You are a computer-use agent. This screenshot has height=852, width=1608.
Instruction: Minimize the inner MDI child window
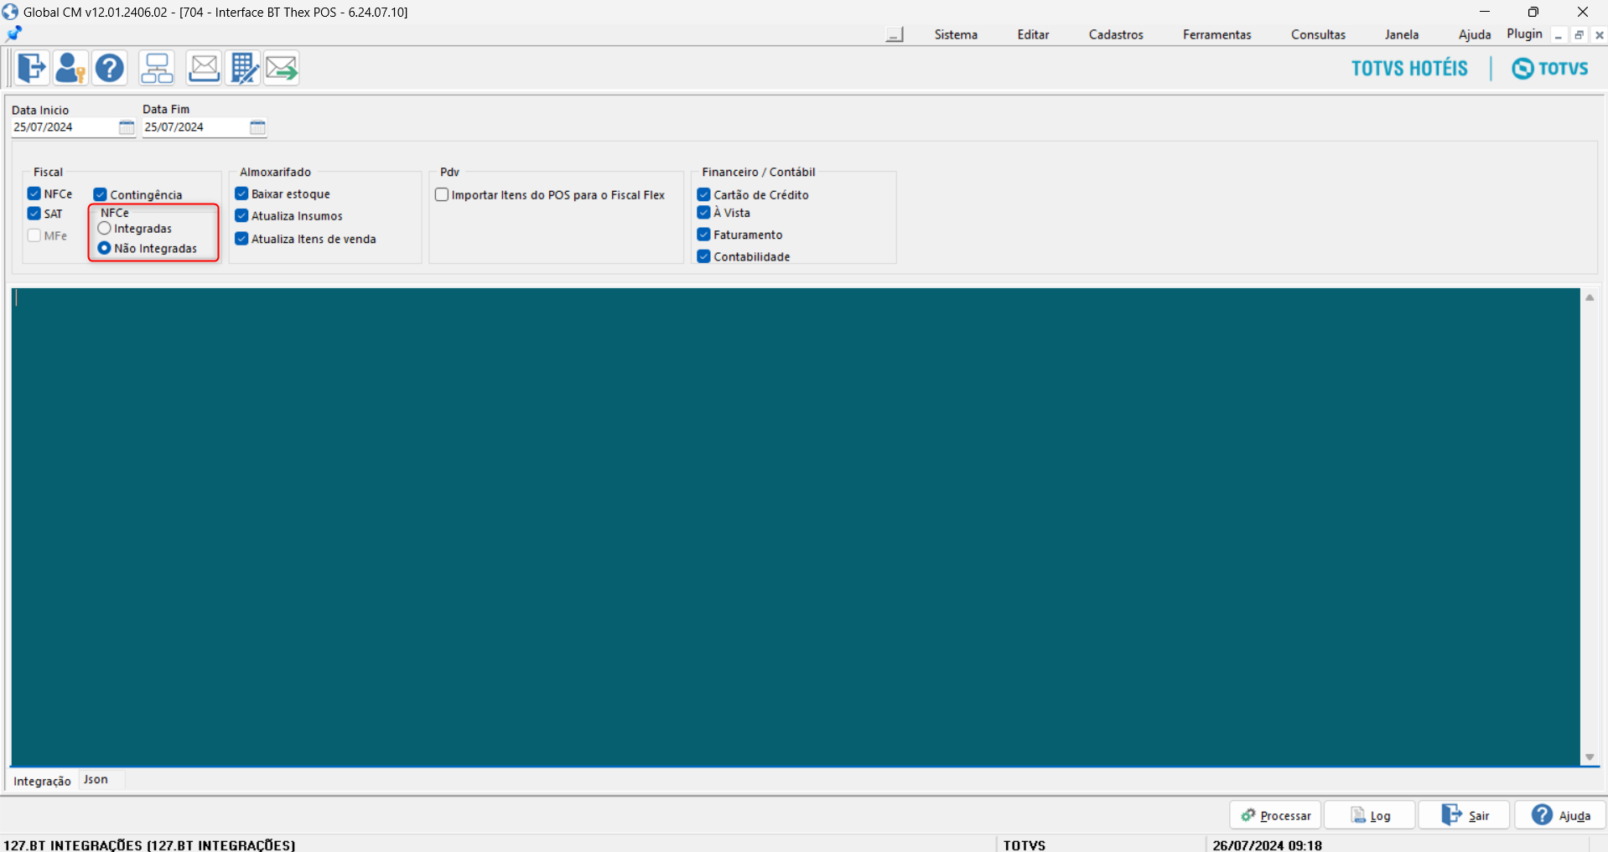pyautogui.click(x=1559, y=35)
